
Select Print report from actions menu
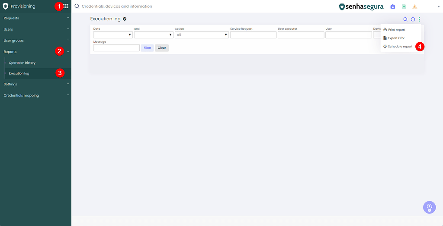point(395,30)
